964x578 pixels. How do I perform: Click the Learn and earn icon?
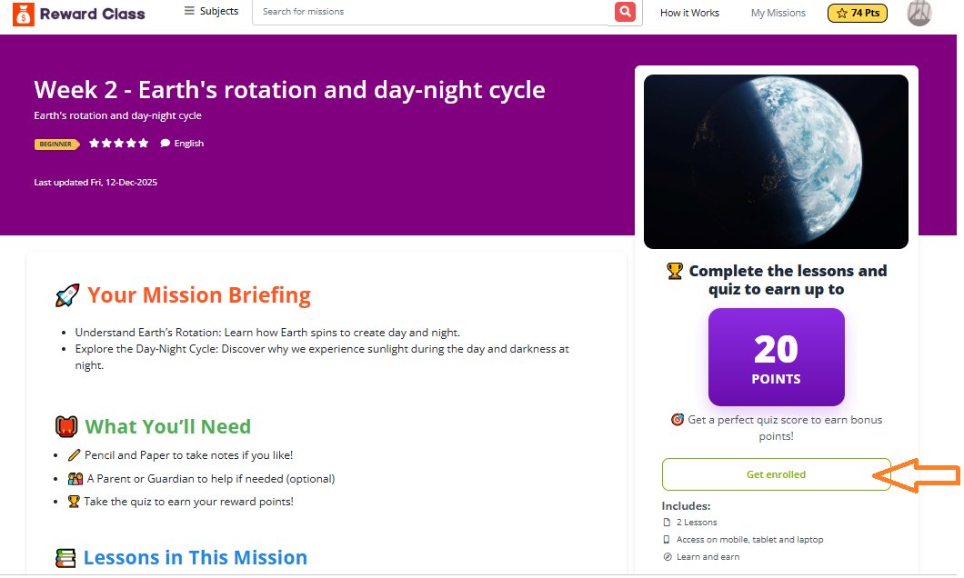667,556
